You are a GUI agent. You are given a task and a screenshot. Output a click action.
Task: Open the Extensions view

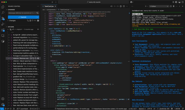coord(3,30)
